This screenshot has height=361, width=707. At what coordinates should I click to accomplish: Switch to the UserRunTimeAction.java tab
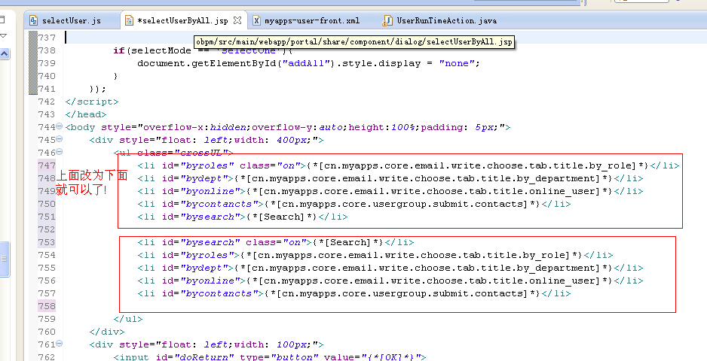pyautogui.click(x=446, y=21)
